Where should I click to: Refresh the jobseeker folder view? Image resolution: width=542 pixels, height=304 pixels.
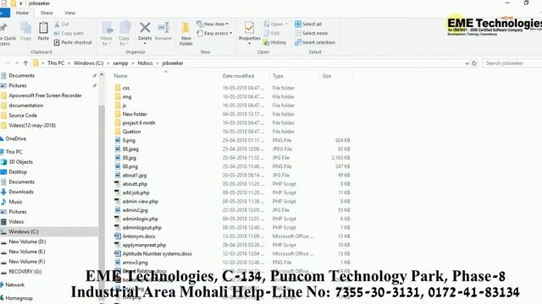(x=474, y=63)
